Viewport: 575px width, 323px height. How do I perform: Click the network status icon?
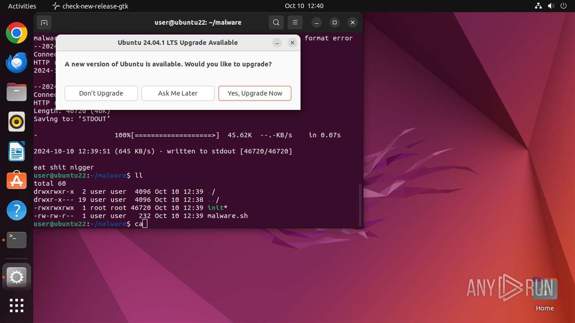point(538,6)
